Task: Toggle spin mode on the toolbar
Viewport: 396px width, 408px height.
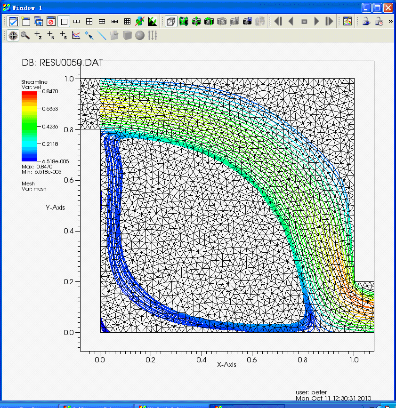Action: click(140, 21)
